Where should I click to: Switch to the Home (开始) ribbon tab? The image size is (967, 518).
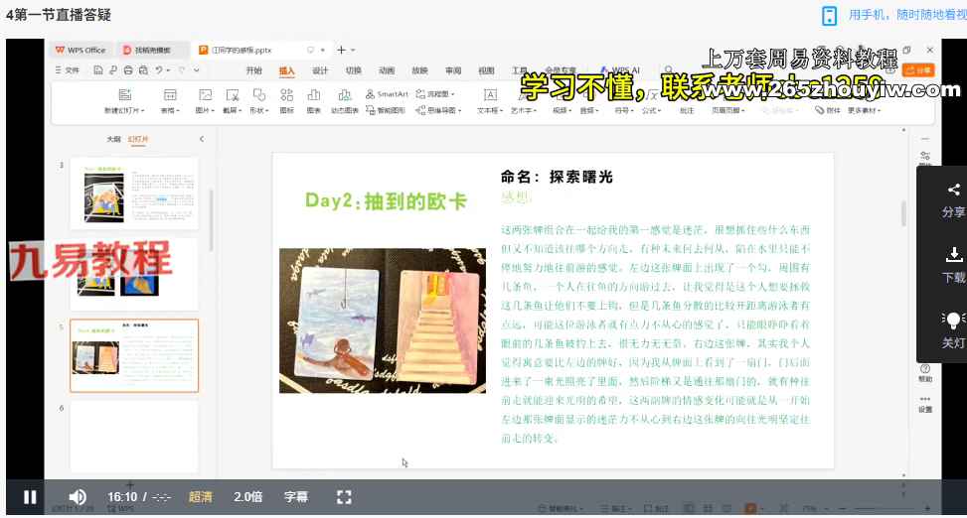[x=254, y=70]
